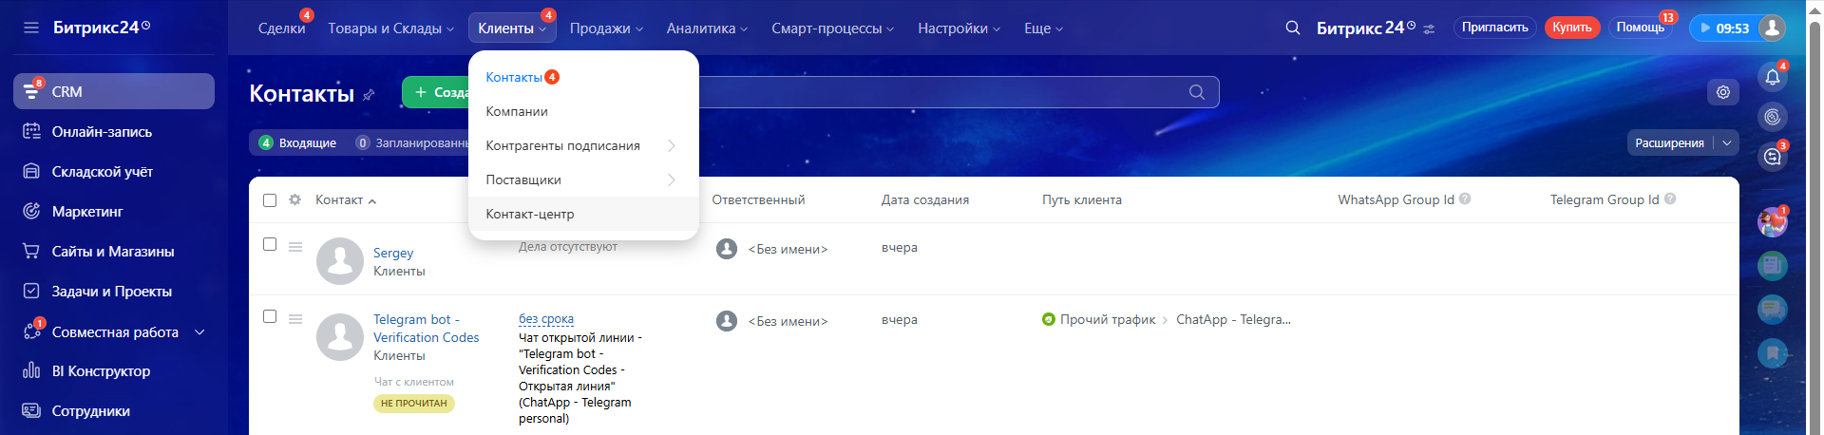Tick the select-all checkbox in table header
This screenshot has height=435, width=1824.
tap(270, 200)
